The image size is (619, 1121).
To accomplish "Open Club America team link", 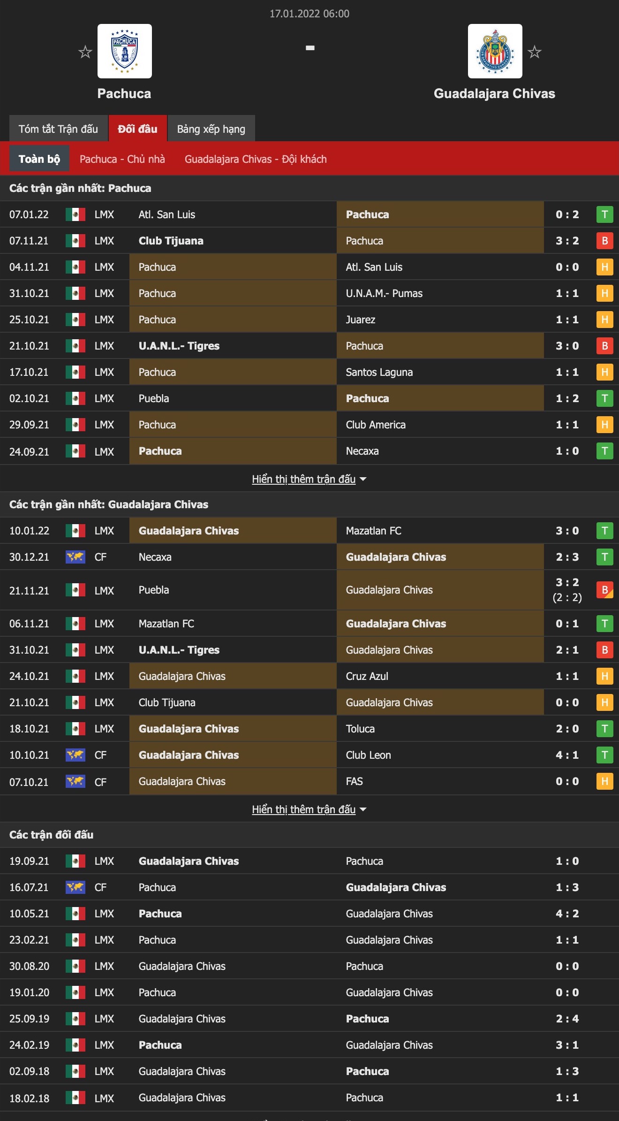I will coord(376,425).
